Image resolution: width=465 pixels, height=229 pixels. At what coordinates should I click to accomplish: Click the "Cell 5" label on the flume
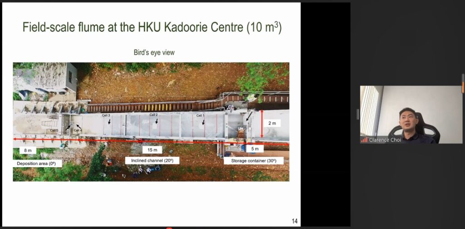pos(54,130)
